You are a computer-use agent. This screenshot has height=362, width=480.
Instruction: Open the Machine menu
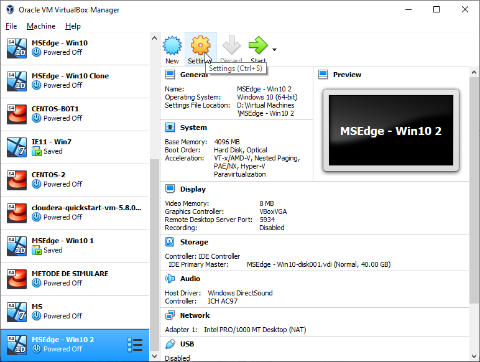[x=41, y=26]
